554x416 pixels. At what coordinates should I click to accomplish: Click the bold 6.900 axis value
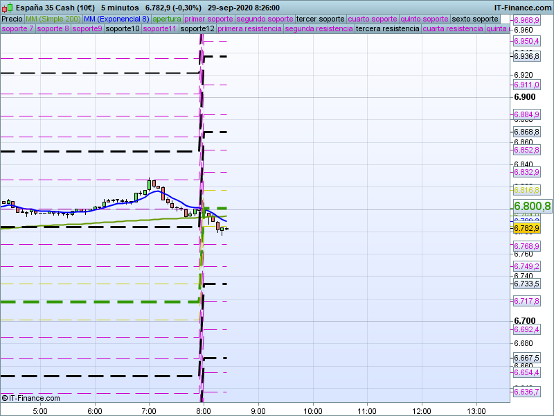(525, 97)
